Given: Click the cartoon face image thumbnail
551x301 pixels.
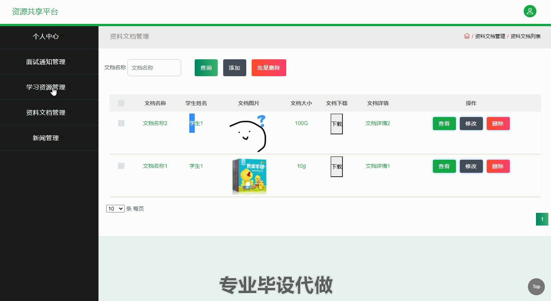Looking at the screenshot, I should pos(248,133).
